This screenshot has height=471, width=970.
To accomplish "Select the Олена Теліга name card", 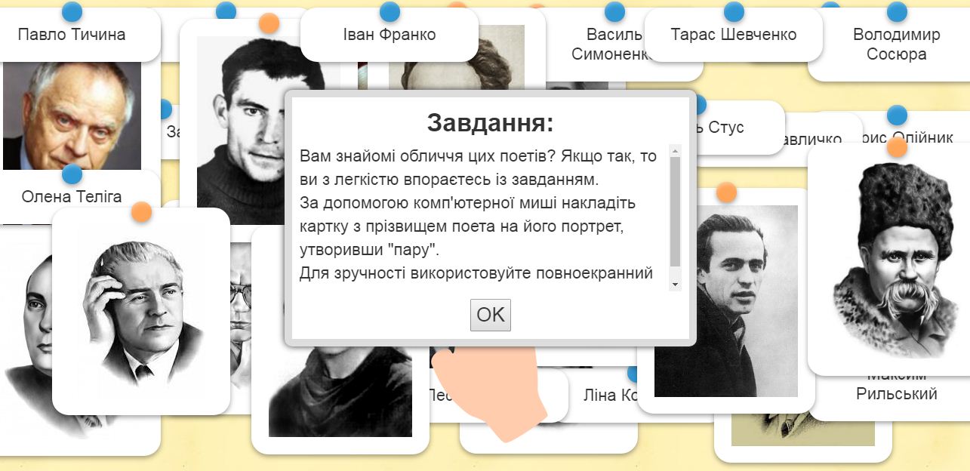I will 72,197.
